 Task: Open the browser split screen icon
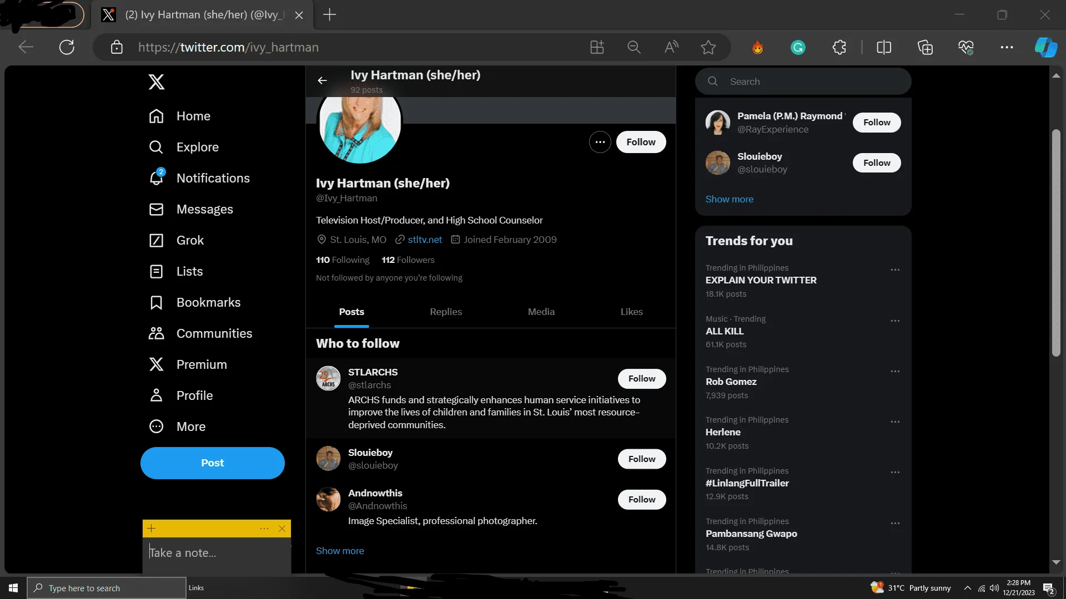[x=884, y=47]
